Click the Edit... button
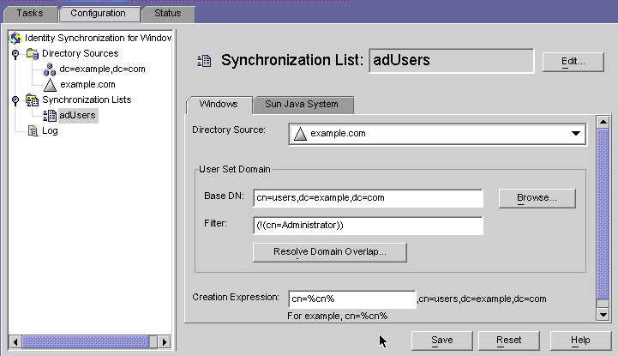This screenshot has width=618, height=356. (573, 62)
